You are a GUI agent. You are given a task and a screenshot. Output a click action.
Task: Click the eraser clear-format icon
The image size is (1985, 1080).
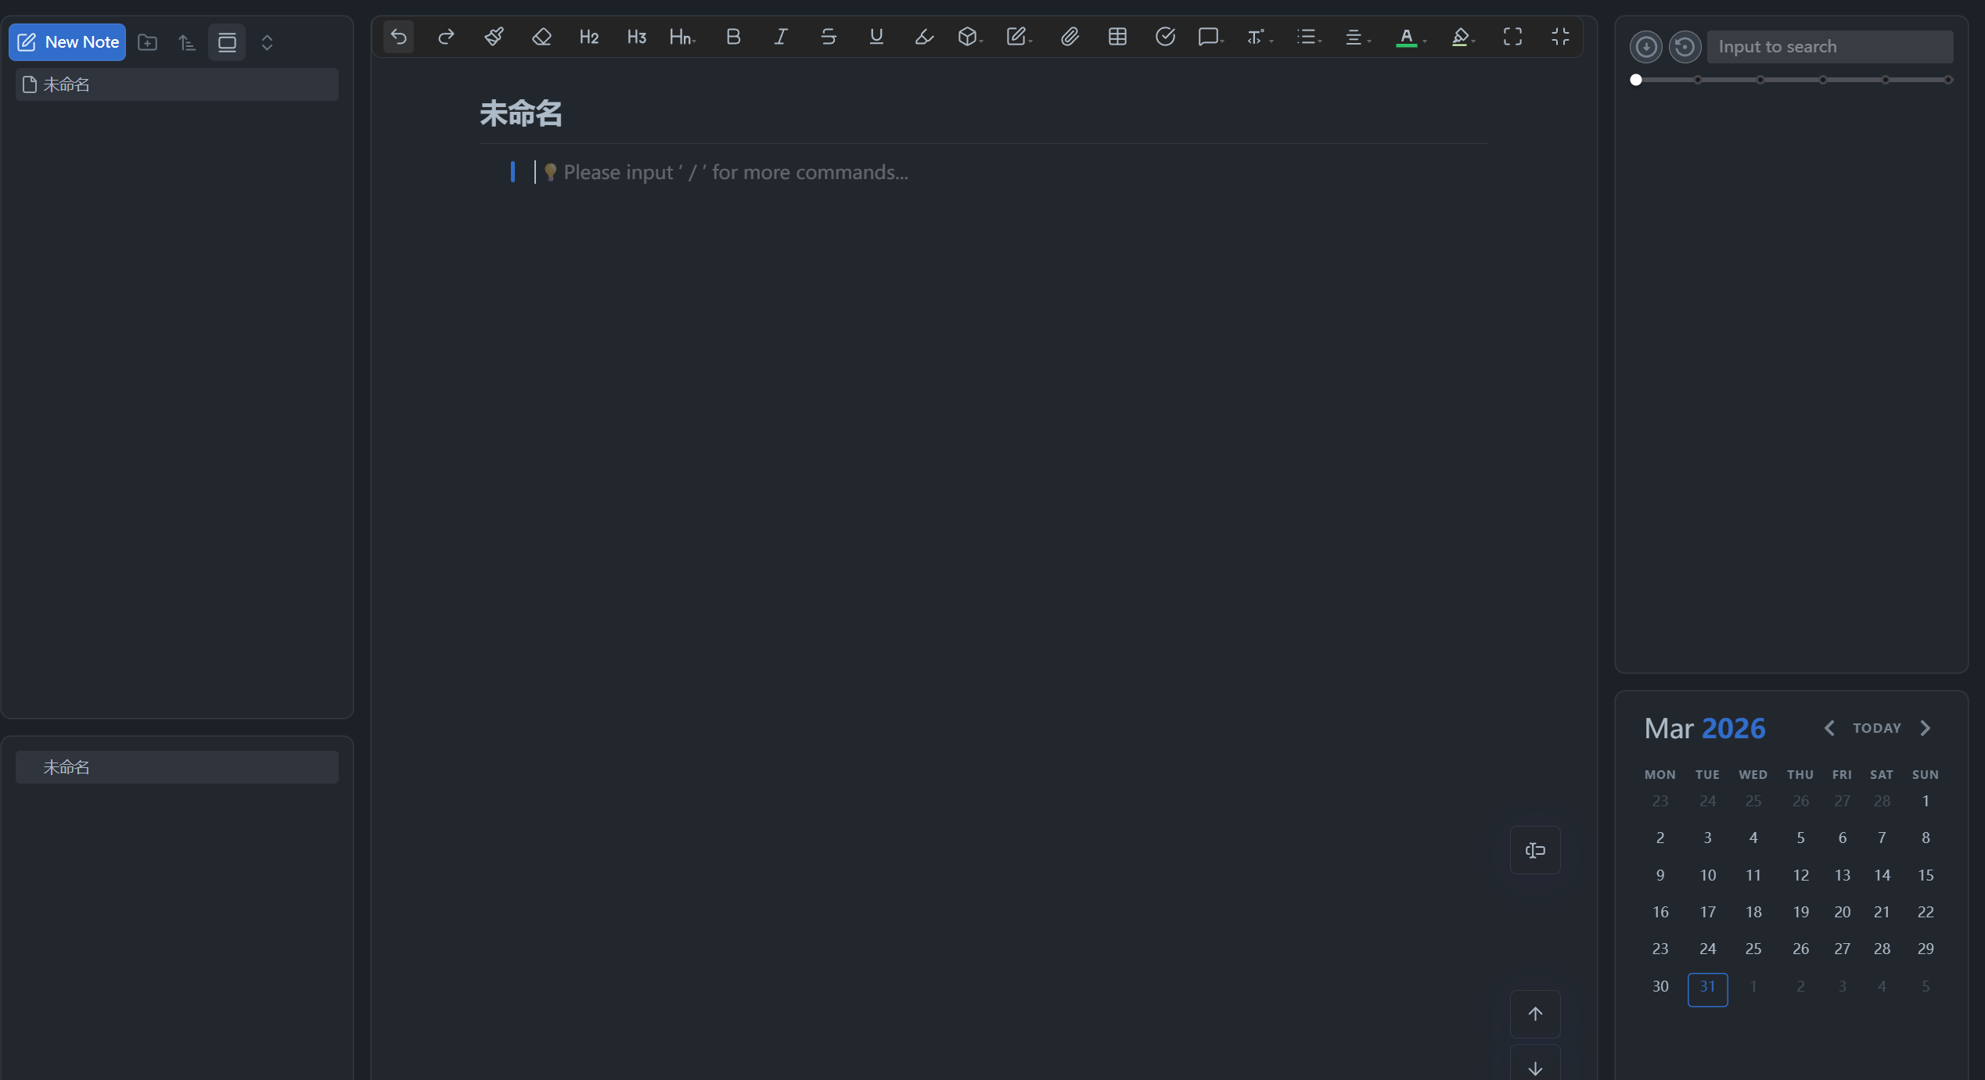tap(541, 37)
